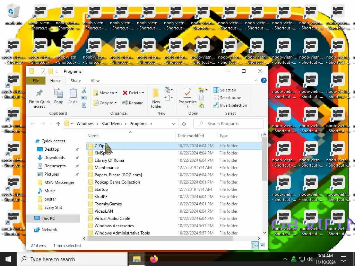The image size is (355, 266).
Task: Open the notification center icon
Action: pos(344,259)
